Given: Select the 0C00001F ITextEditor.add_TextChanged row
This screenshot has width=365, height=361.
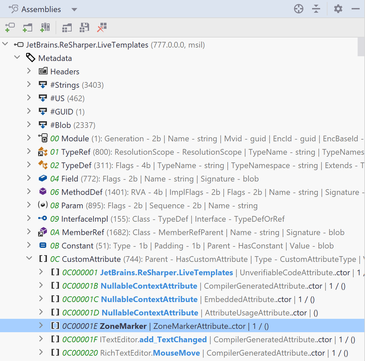Looking at the screenshot, I should coord(182,339).
